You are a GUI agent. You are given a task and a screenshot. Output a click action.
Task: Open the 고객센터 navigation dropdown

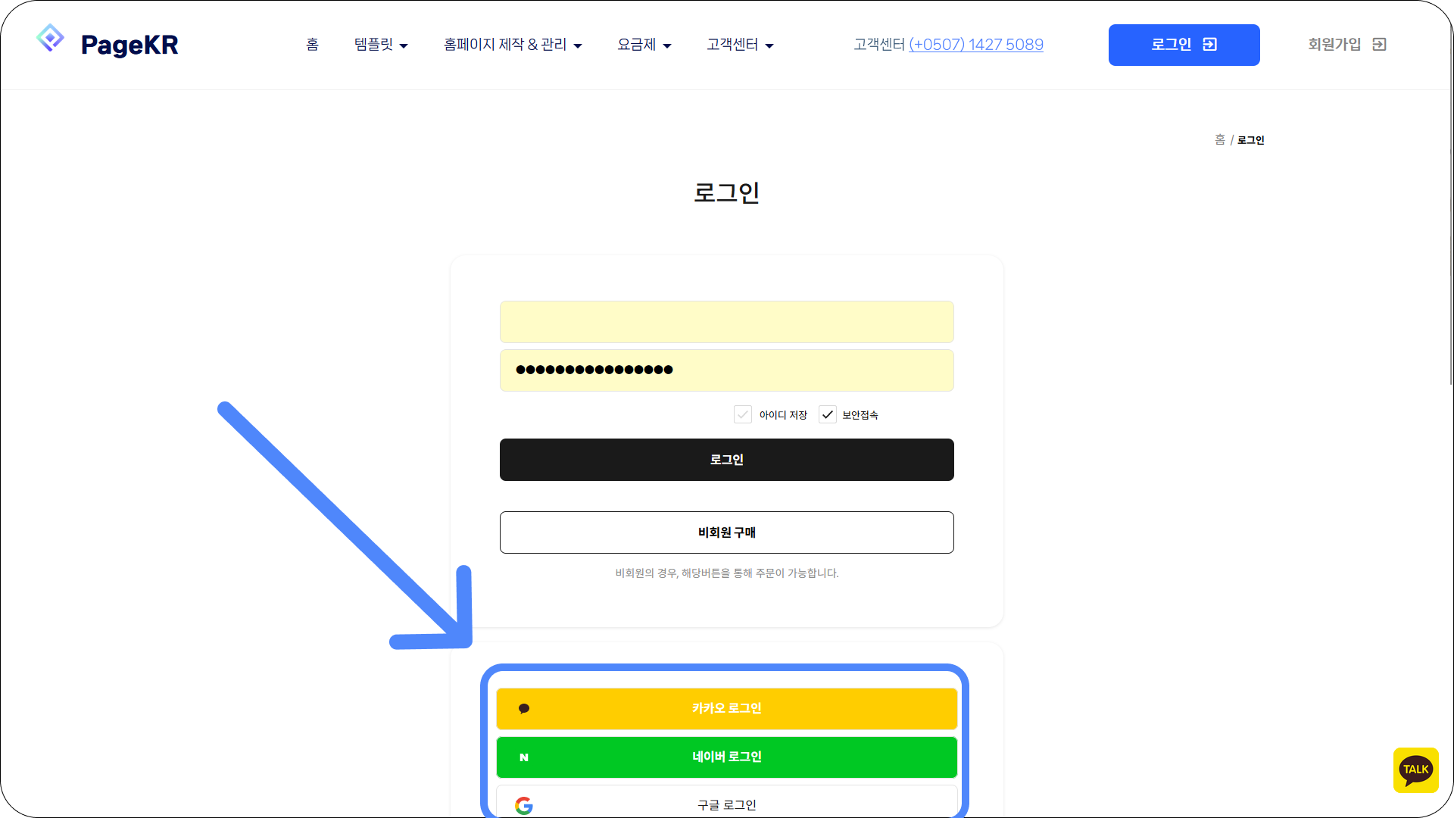[x=740, y=45]
